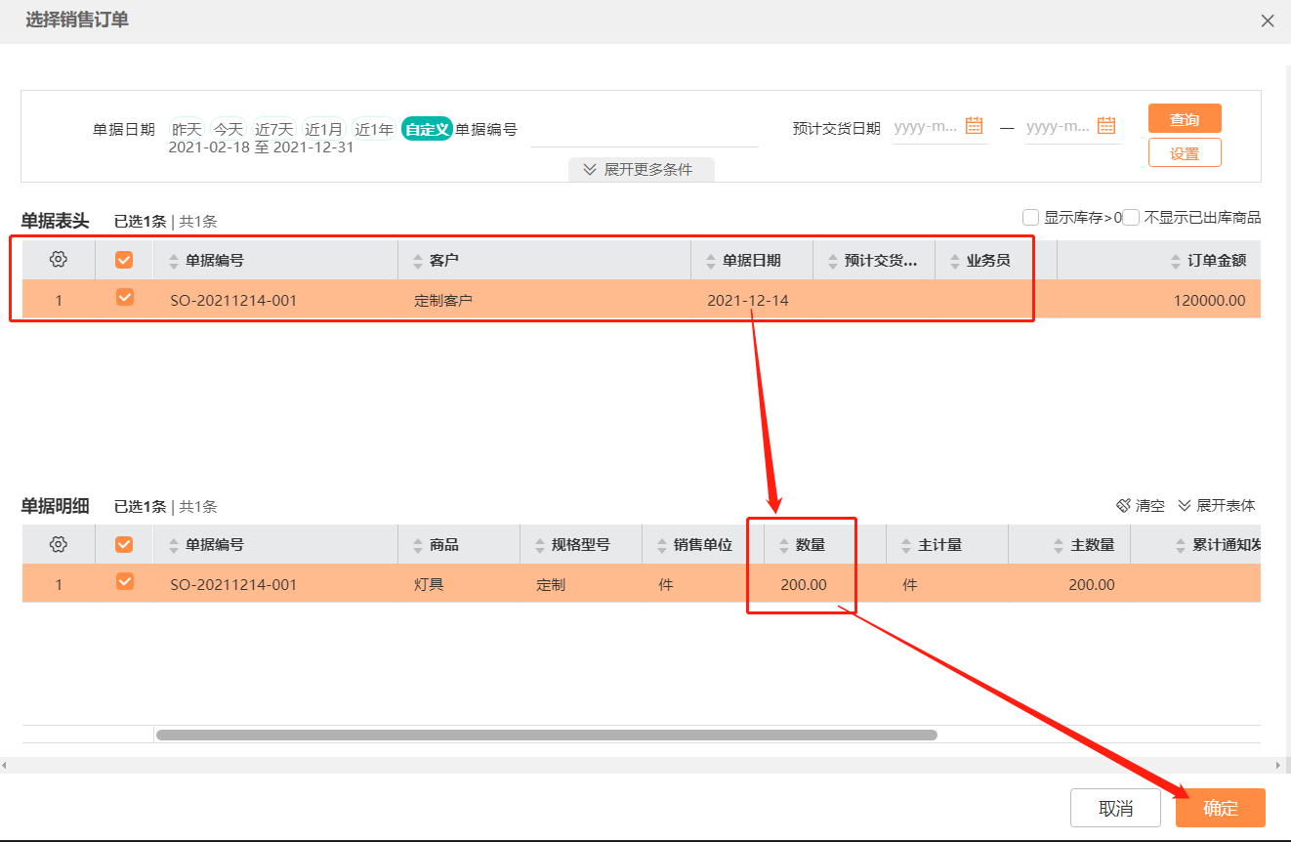Enable the 不显示已出库商品 checkbox
Screen dimensions: 1291x842
[x=1129, y=217]
